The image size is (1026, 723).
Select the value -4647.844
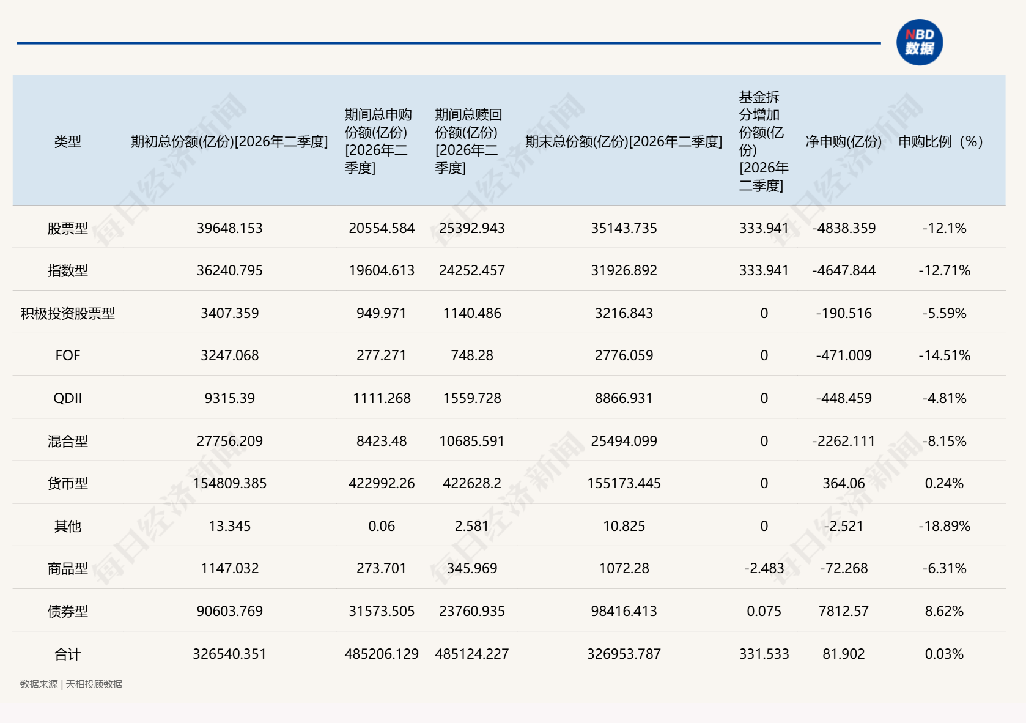(844, 270)
